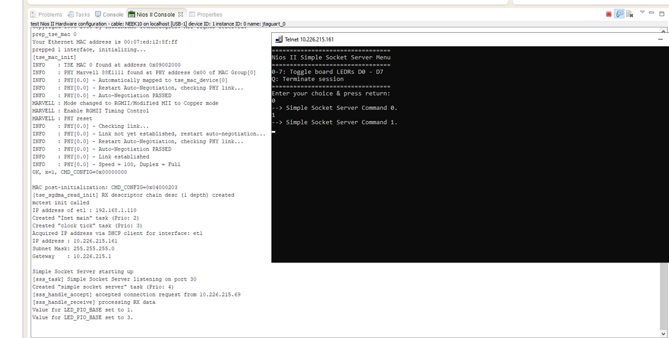This screenshot has width=669, height=338.
Task: Click 'Created "simple socket server" task' line
Action: [x=103, y=287]
